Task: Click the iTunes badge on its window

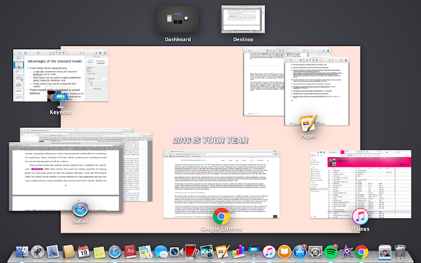Action: point(360,216)
